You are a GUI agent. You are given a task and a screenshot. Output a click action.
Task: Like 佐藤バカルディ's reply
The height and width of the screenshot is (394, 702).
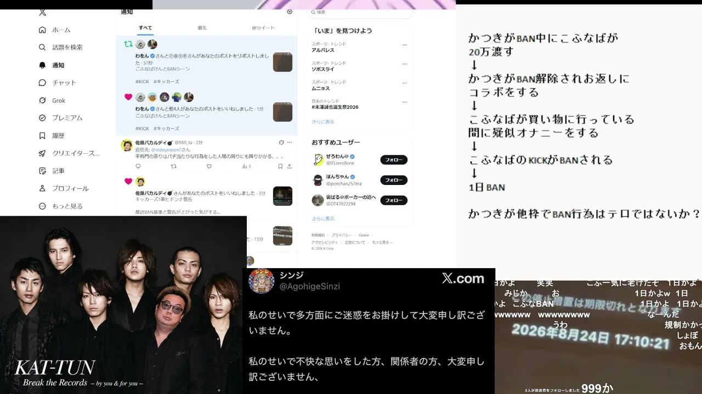coord(209,166)
